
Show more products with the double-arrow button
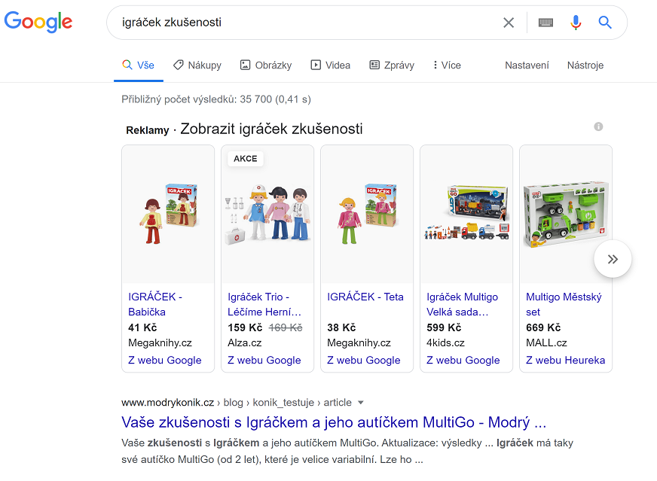pyautogui.click(x=613, y=259)
